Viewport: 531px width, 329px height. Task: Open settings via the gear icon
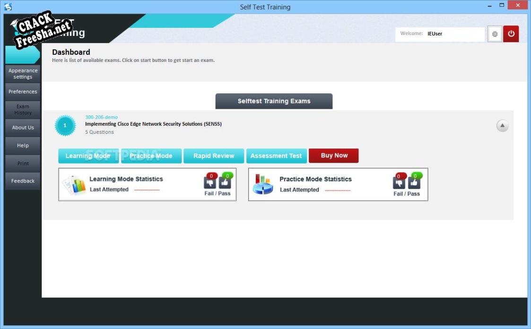tap(495, 34)
